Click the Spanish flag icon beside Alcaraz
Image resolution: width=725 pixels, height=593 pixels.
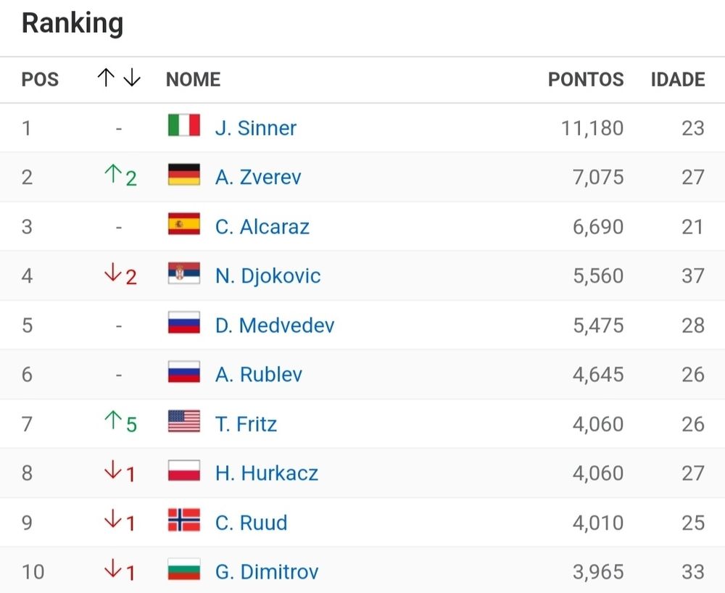(184, 224)
